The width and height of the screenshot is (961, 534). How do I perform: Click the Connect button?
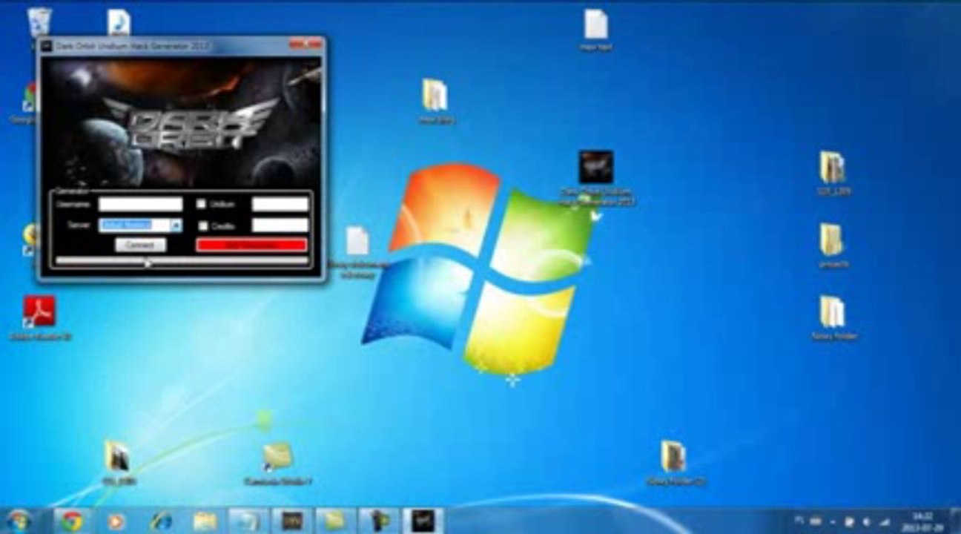point(140,245)
